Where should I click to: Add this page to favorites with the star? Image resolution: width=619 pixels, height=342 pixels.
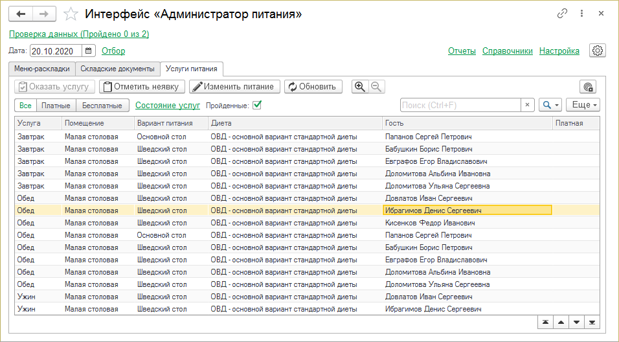(72, 14)
